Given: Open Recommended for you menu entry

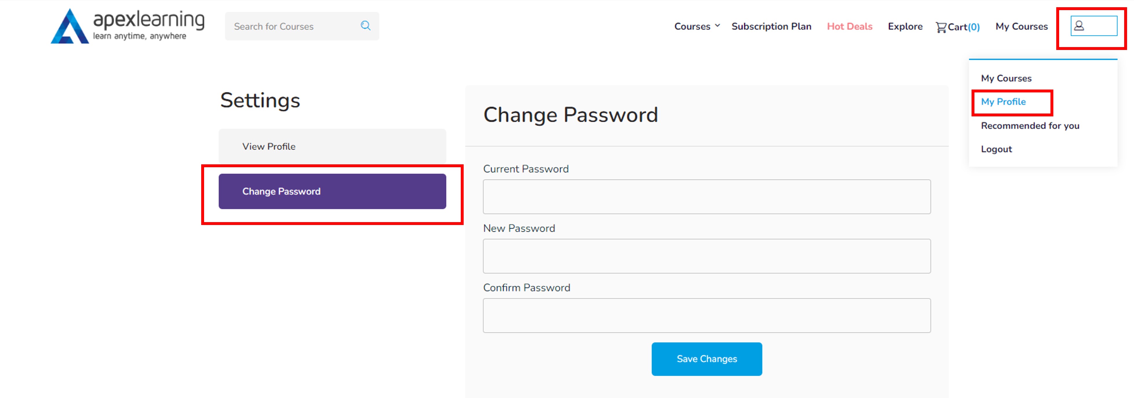Looking at the screenshot, I should 1030,126.
